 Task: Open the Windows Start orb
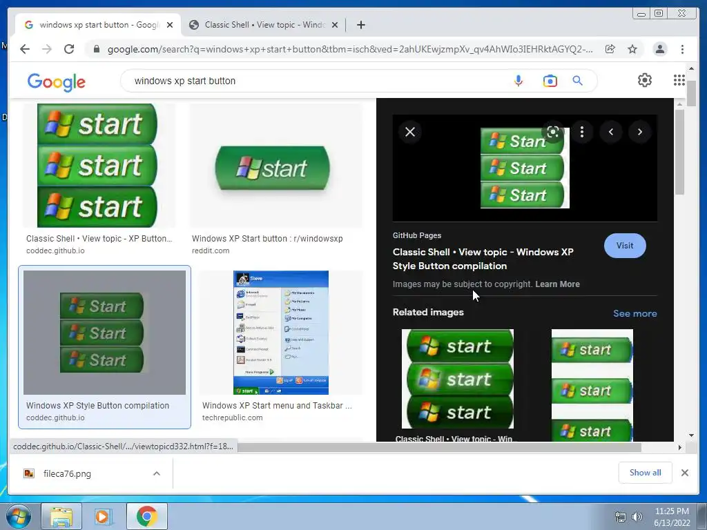tap(19, 516)
